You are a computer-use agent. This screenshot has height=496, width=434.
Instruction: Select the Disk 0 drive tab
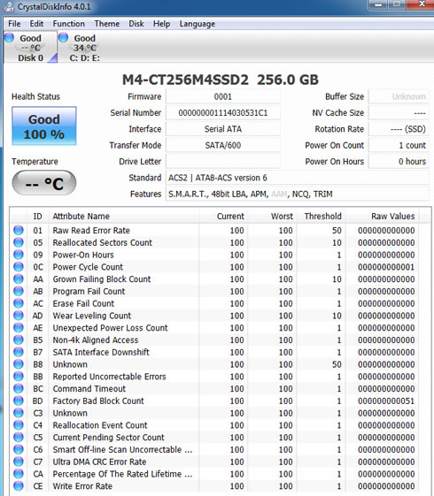[30, 48]
